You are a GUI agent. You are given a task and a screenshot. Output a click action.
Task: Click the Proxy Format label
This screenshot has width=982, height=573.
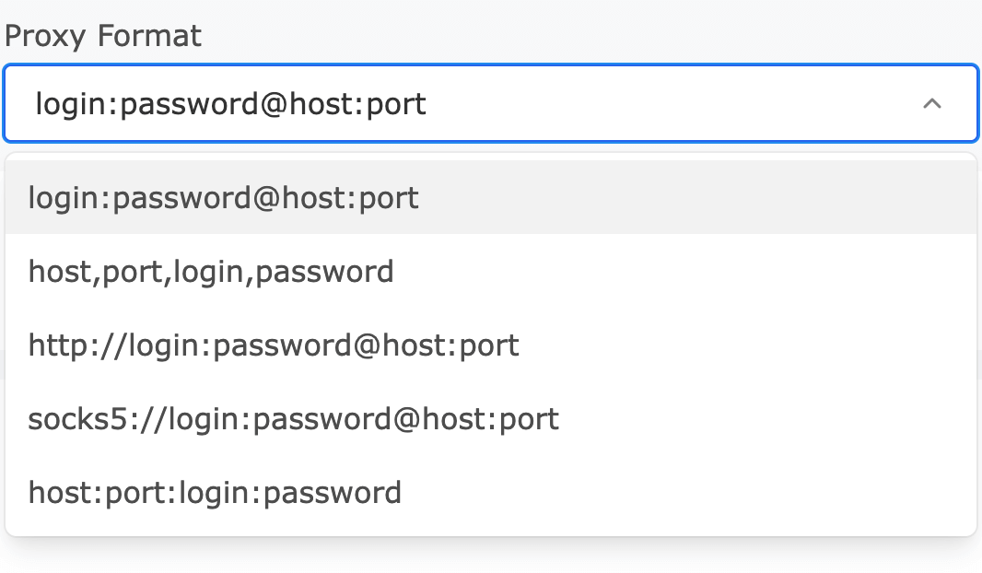(103, 36)
